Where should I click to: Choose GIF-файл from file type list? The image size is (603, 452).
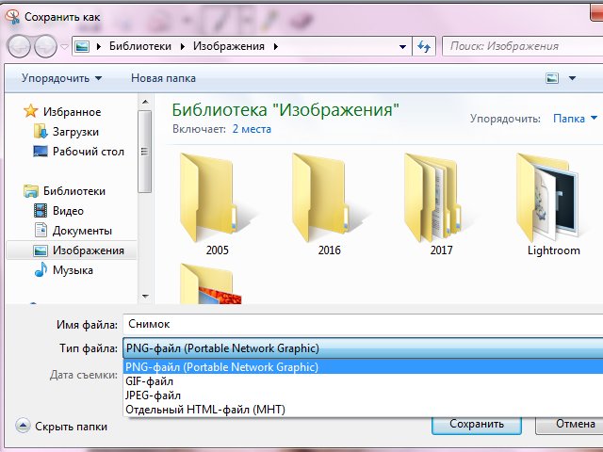(x=363, y=381)
